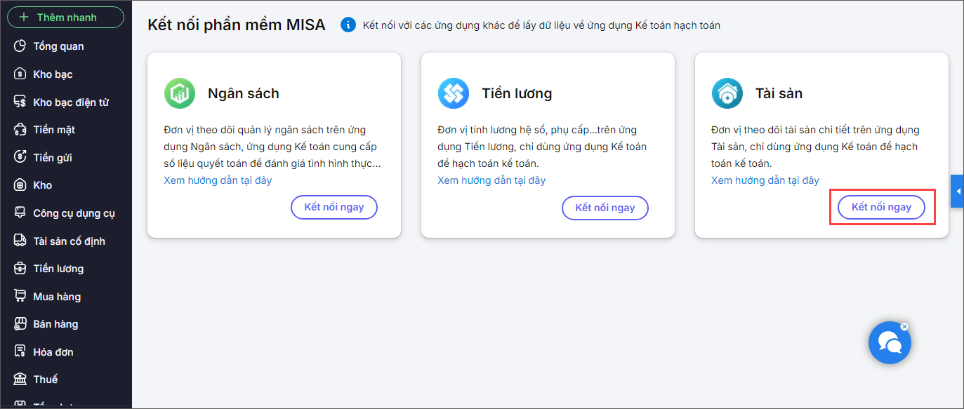This screenshot has height=409, width=964.
Task: Click the Tiền gửi sidebar icon
Action: [20, 158]
